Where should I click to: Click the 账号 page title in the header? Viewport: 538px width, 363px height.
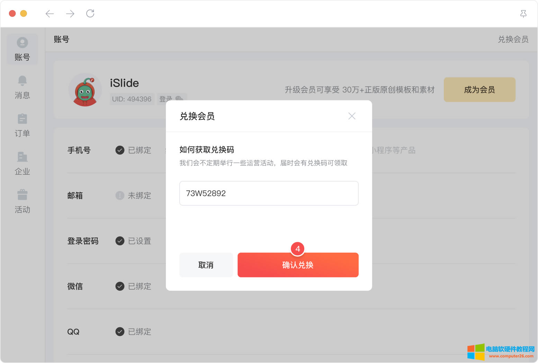pos(62,39)
